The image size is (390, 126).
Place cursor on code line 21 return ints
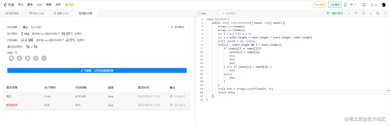pos(226,92)
